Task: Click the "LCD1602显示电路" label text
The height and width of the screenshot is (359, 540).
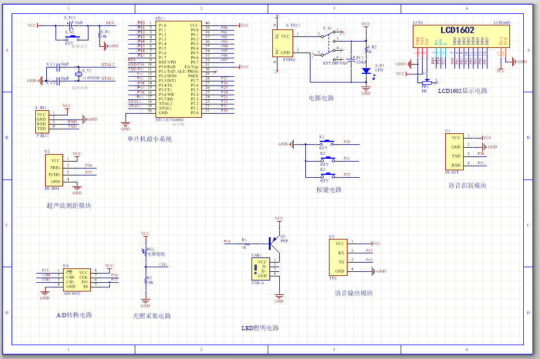Action: tap(462, 91)
